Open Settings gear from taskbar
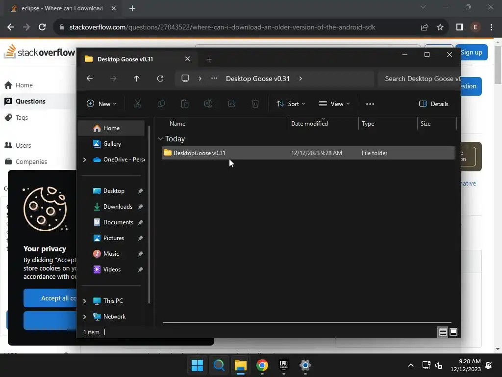The image size is (502, 377). [x=305, y=365]
